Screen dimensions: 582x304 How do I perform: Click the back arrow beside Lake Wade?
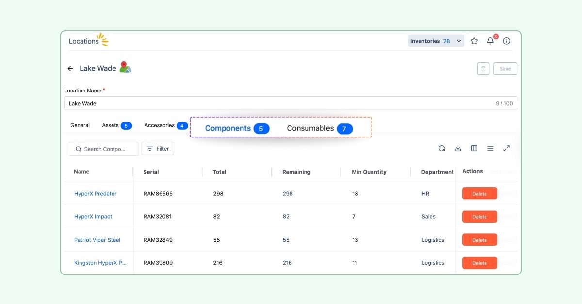[x=70, y=69]
